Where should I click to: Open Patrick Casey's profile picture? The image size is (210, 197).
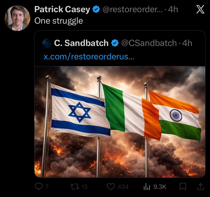click(x=17, y=18)
